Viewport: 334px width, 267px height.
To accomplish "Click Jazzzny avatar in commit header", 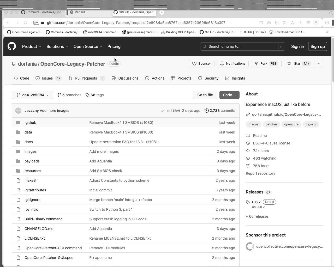I will coord(18,111).
